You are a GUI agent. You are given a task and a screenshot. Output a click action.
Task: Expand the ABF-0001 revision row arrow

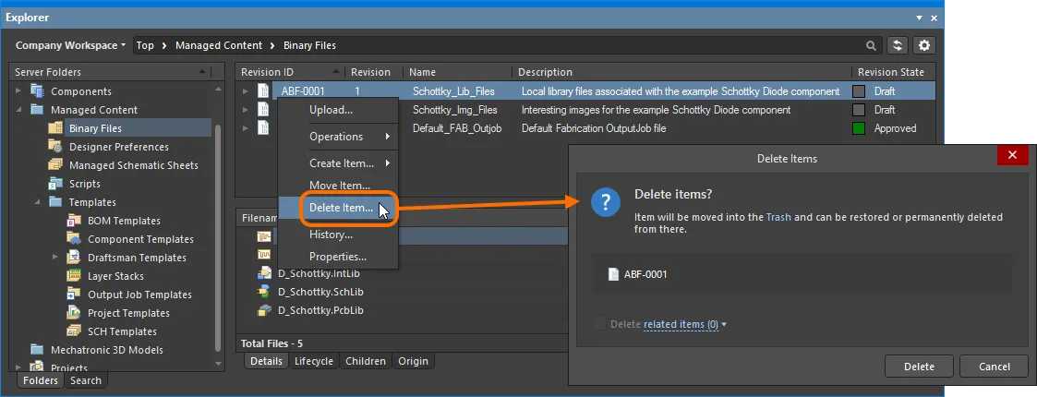tap(246, 91)
